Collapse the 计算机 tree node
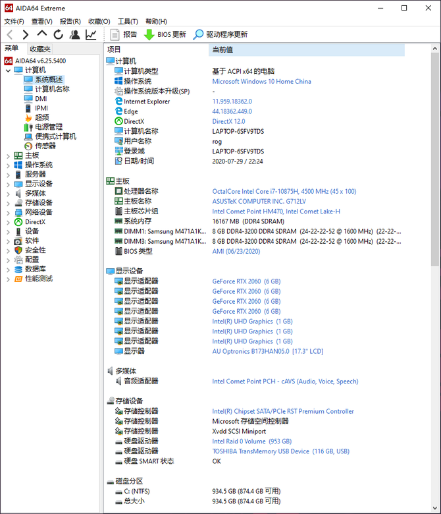This screenshot has width=441, height=514. click(x=8, y=71)
